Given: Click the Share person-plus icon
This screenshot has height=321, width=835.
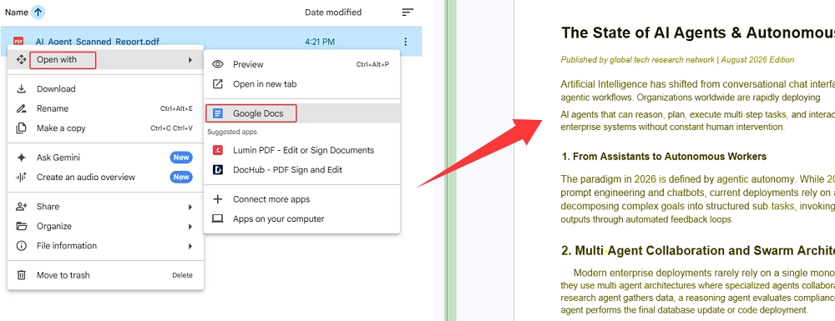Looking at the screenshot, I should (22, 206).
